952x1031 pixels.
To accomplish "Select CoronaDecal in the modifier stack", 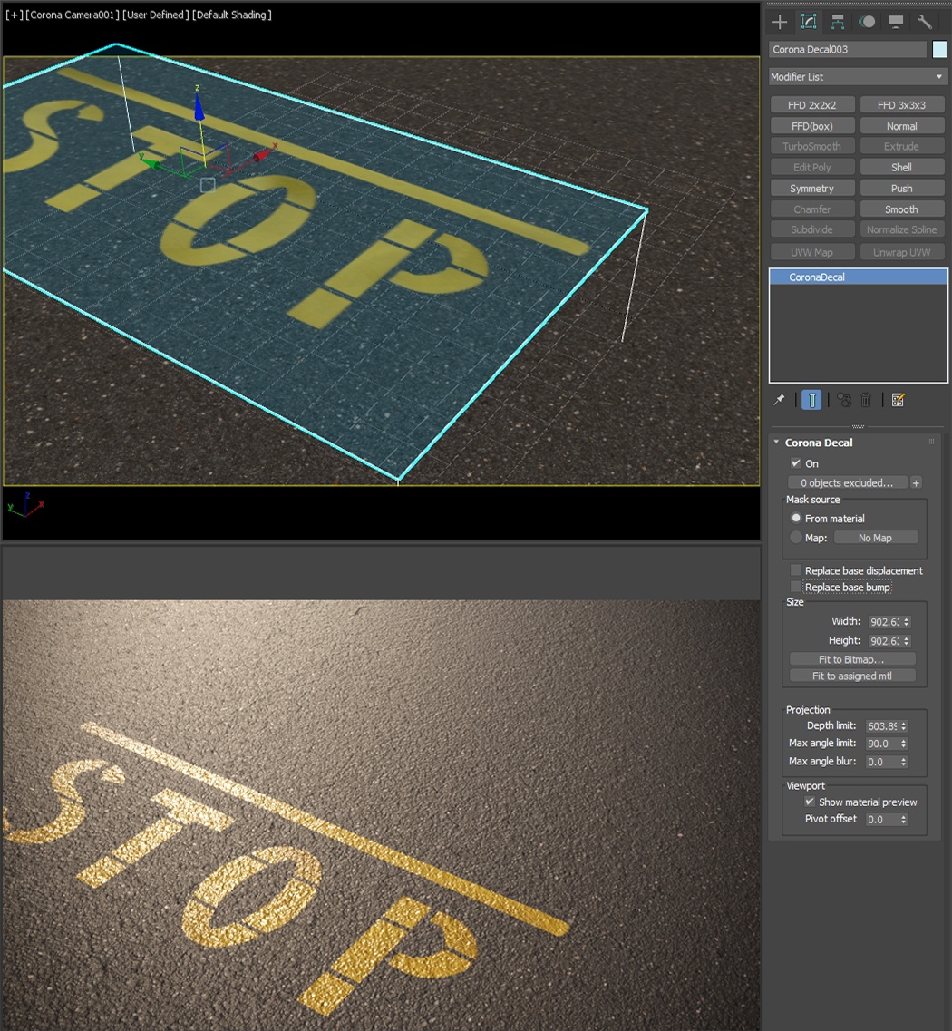I will coord(858,277).
